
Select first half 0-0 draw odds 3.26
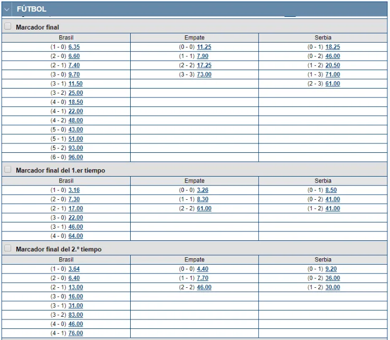click(x=202, y=190)
